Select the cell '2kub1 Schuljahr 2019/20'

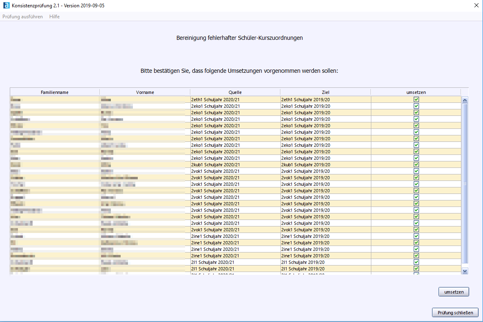[x=325, y=165]
